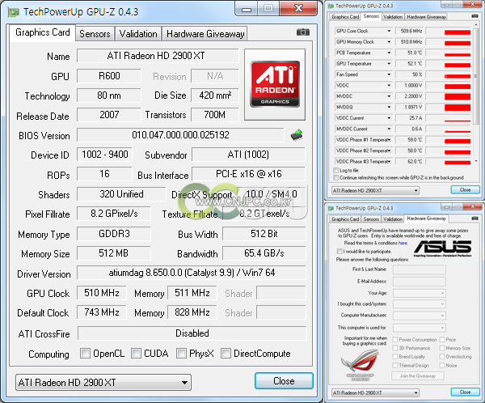Open the GPU selector dropdown in main window
The width and height of the screenshot is (485, 403).
[103, 383]
